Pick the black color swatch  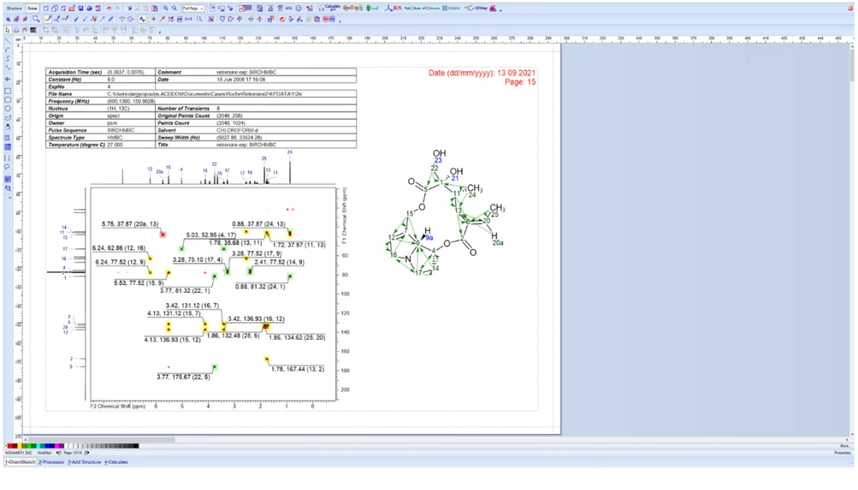pos(135,446)
